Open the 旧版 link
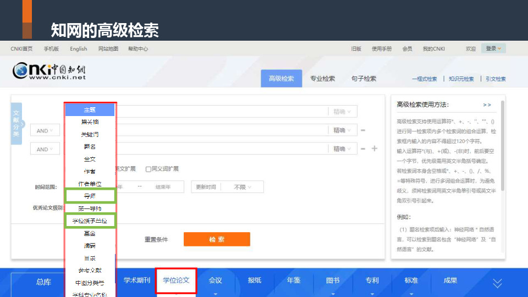 [356, 49]
